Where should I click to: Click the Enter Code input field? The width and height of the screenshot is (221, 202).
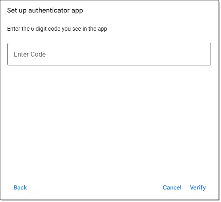coord(109,54)
